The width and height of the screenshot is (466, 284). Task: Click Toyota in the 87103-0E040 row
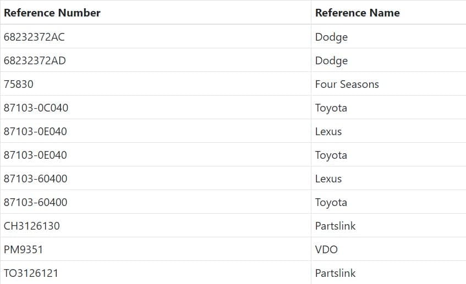coord(331,155)
